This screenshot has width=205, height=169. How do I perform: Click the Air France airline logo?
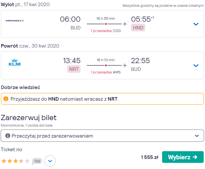15,21
